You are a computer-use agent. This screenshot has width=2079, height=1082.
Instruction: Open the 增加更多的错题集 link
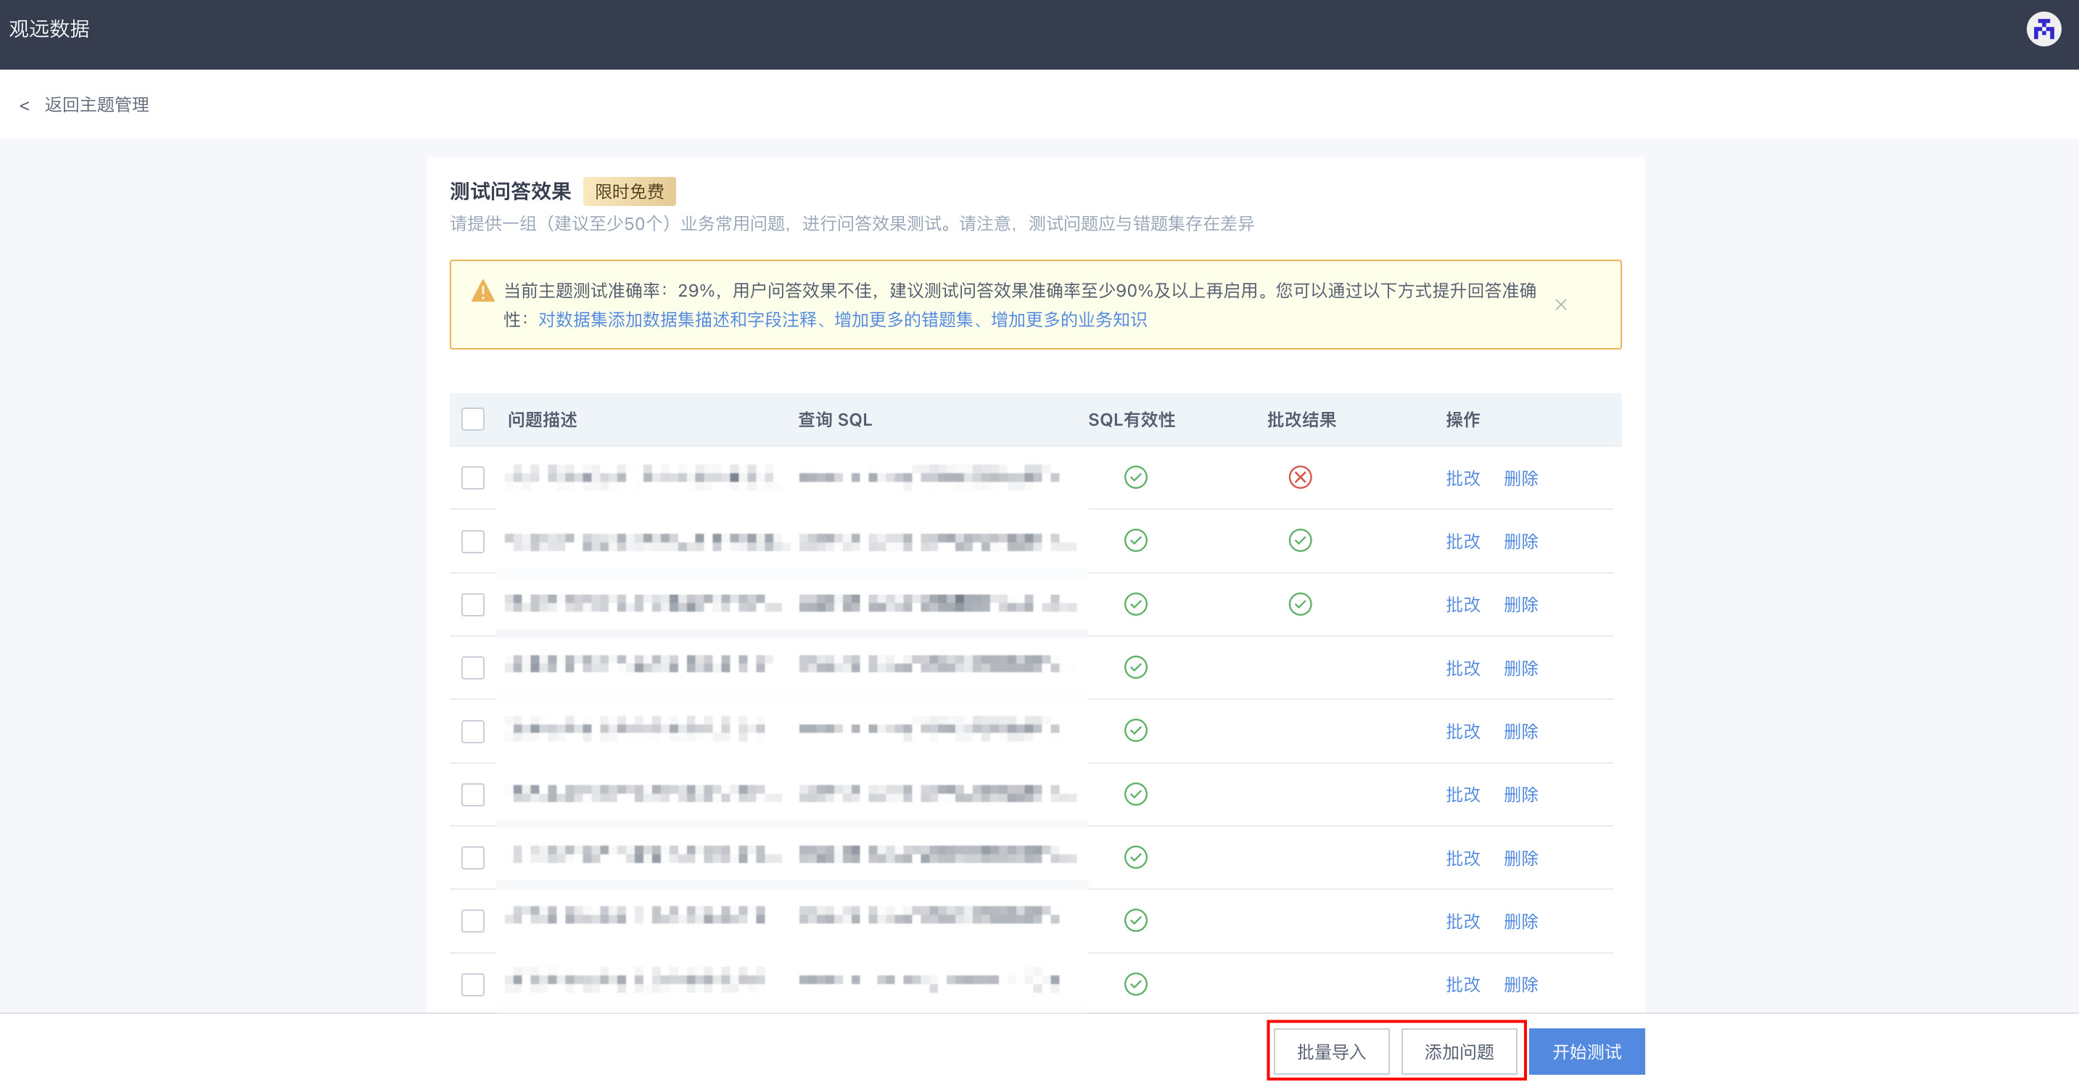tap(903, 320)
